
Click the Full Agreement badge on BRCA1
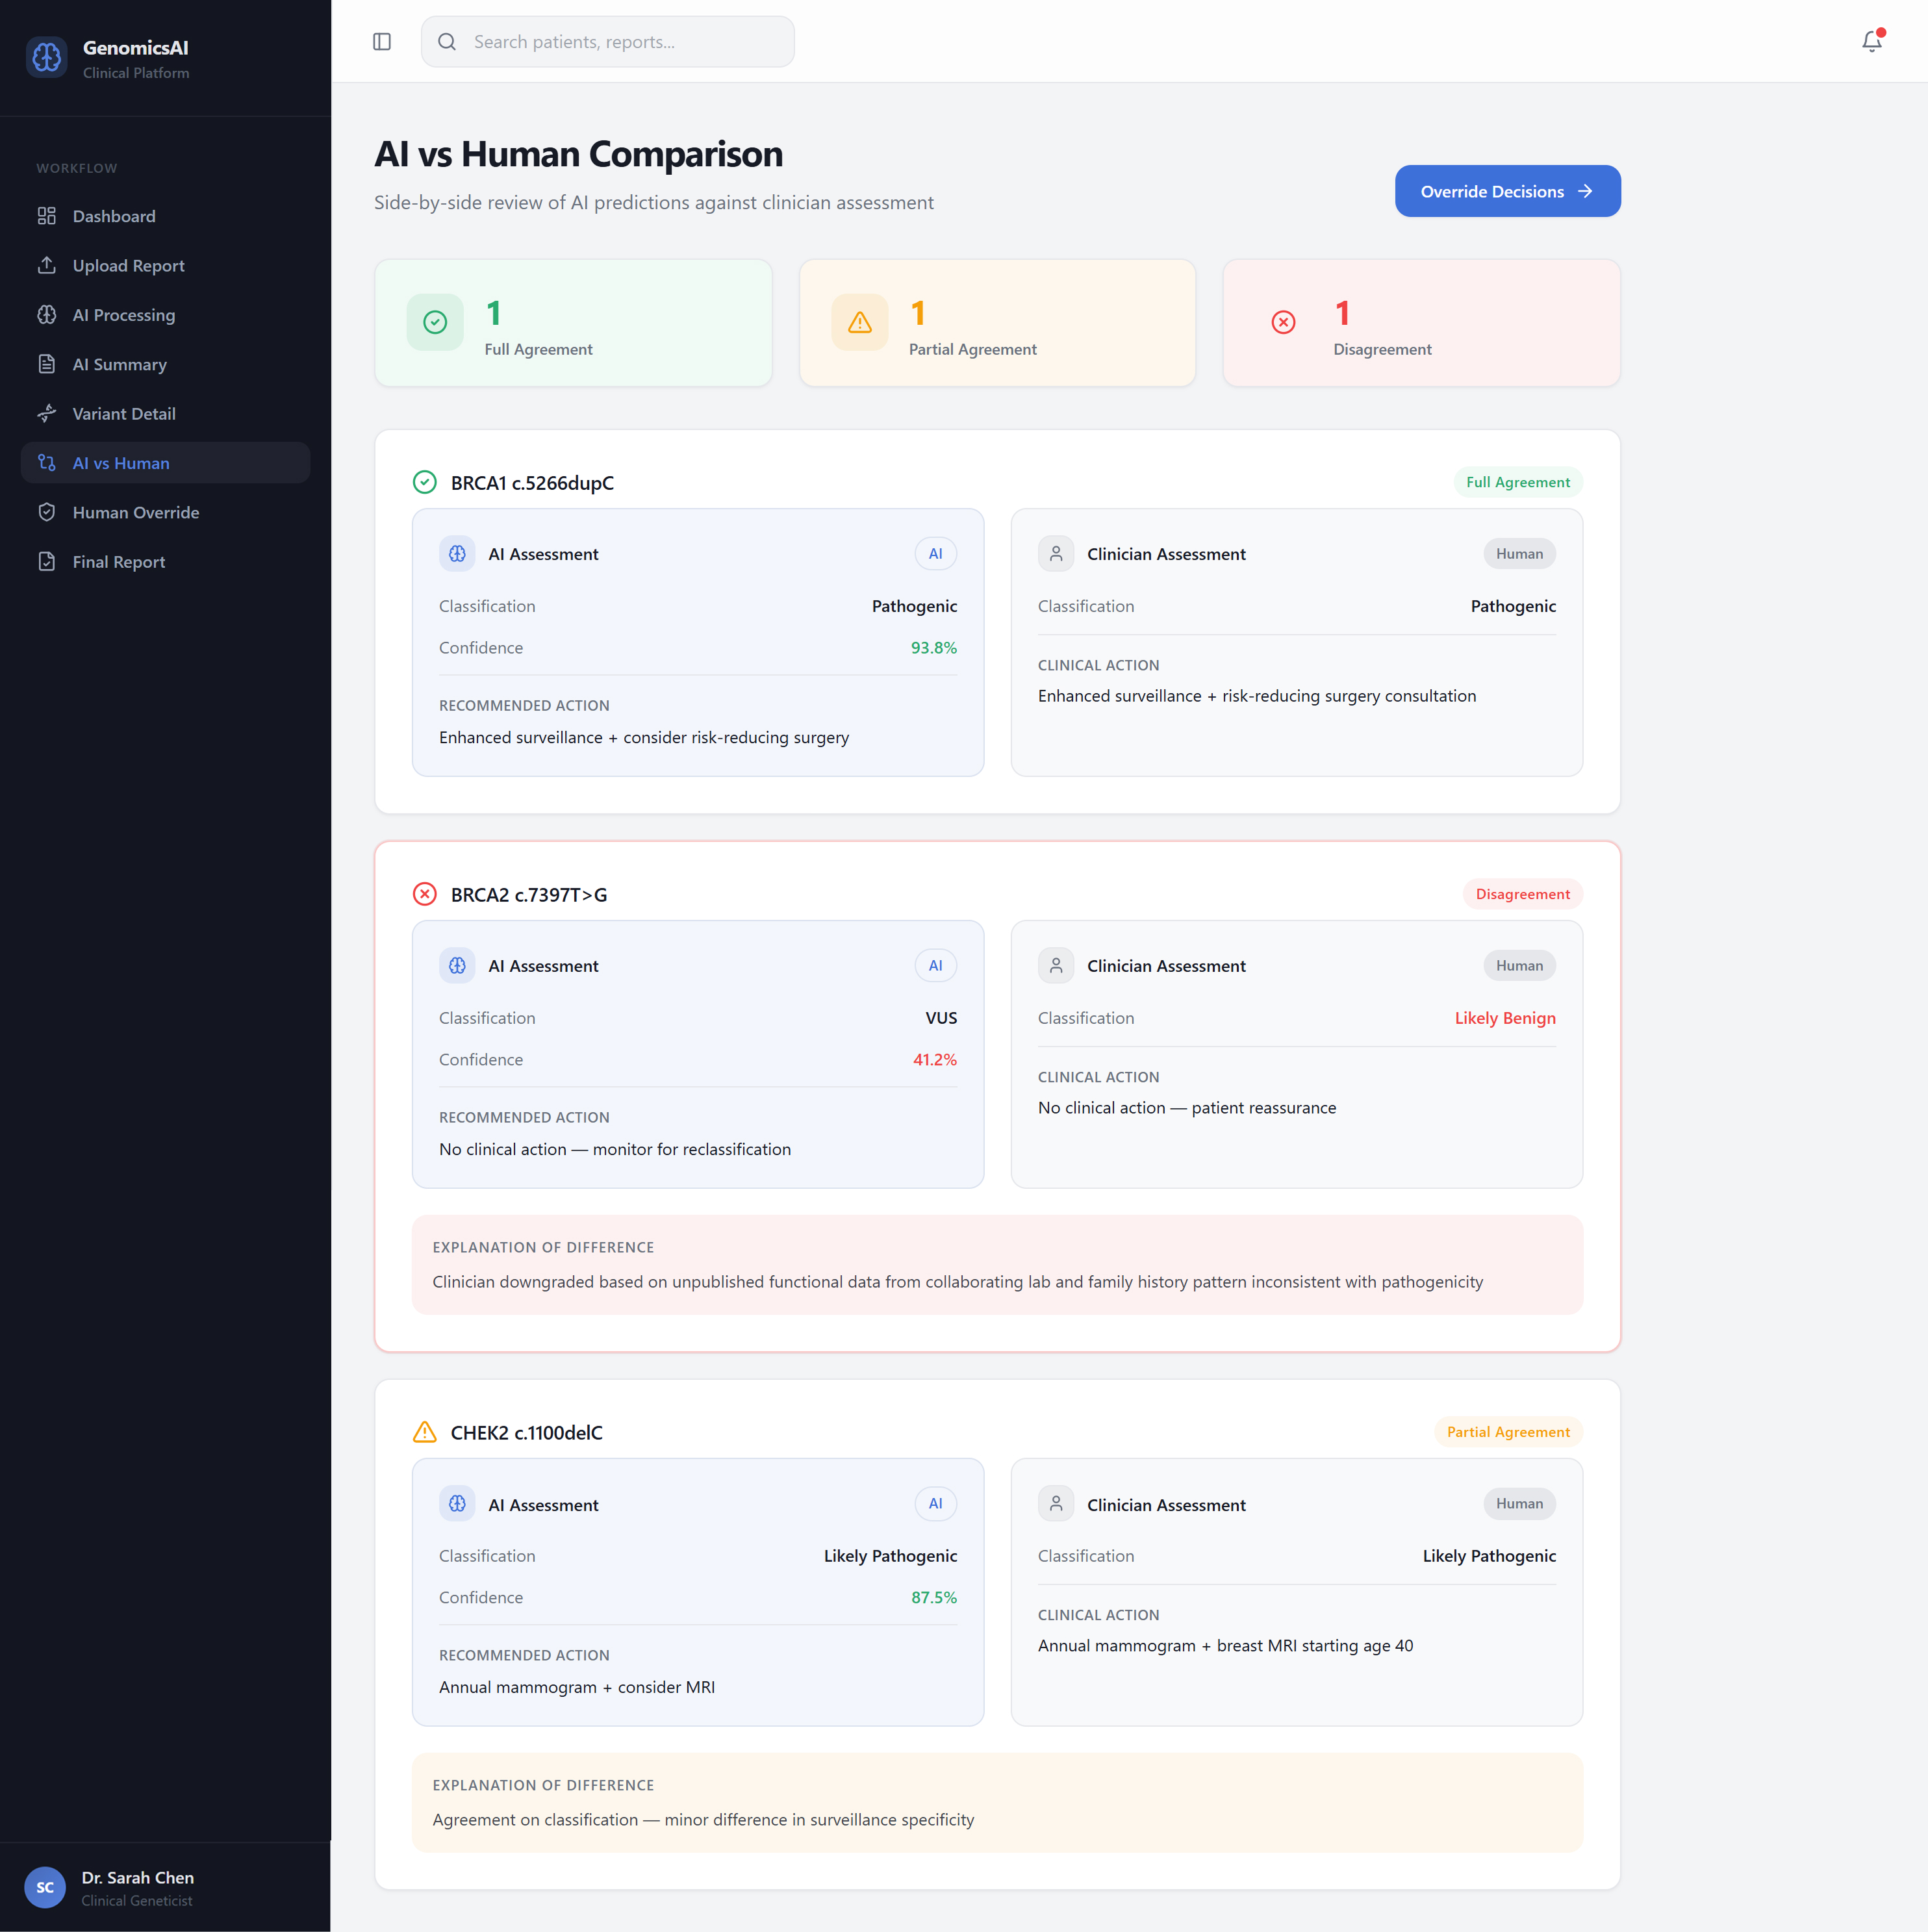1518,482
